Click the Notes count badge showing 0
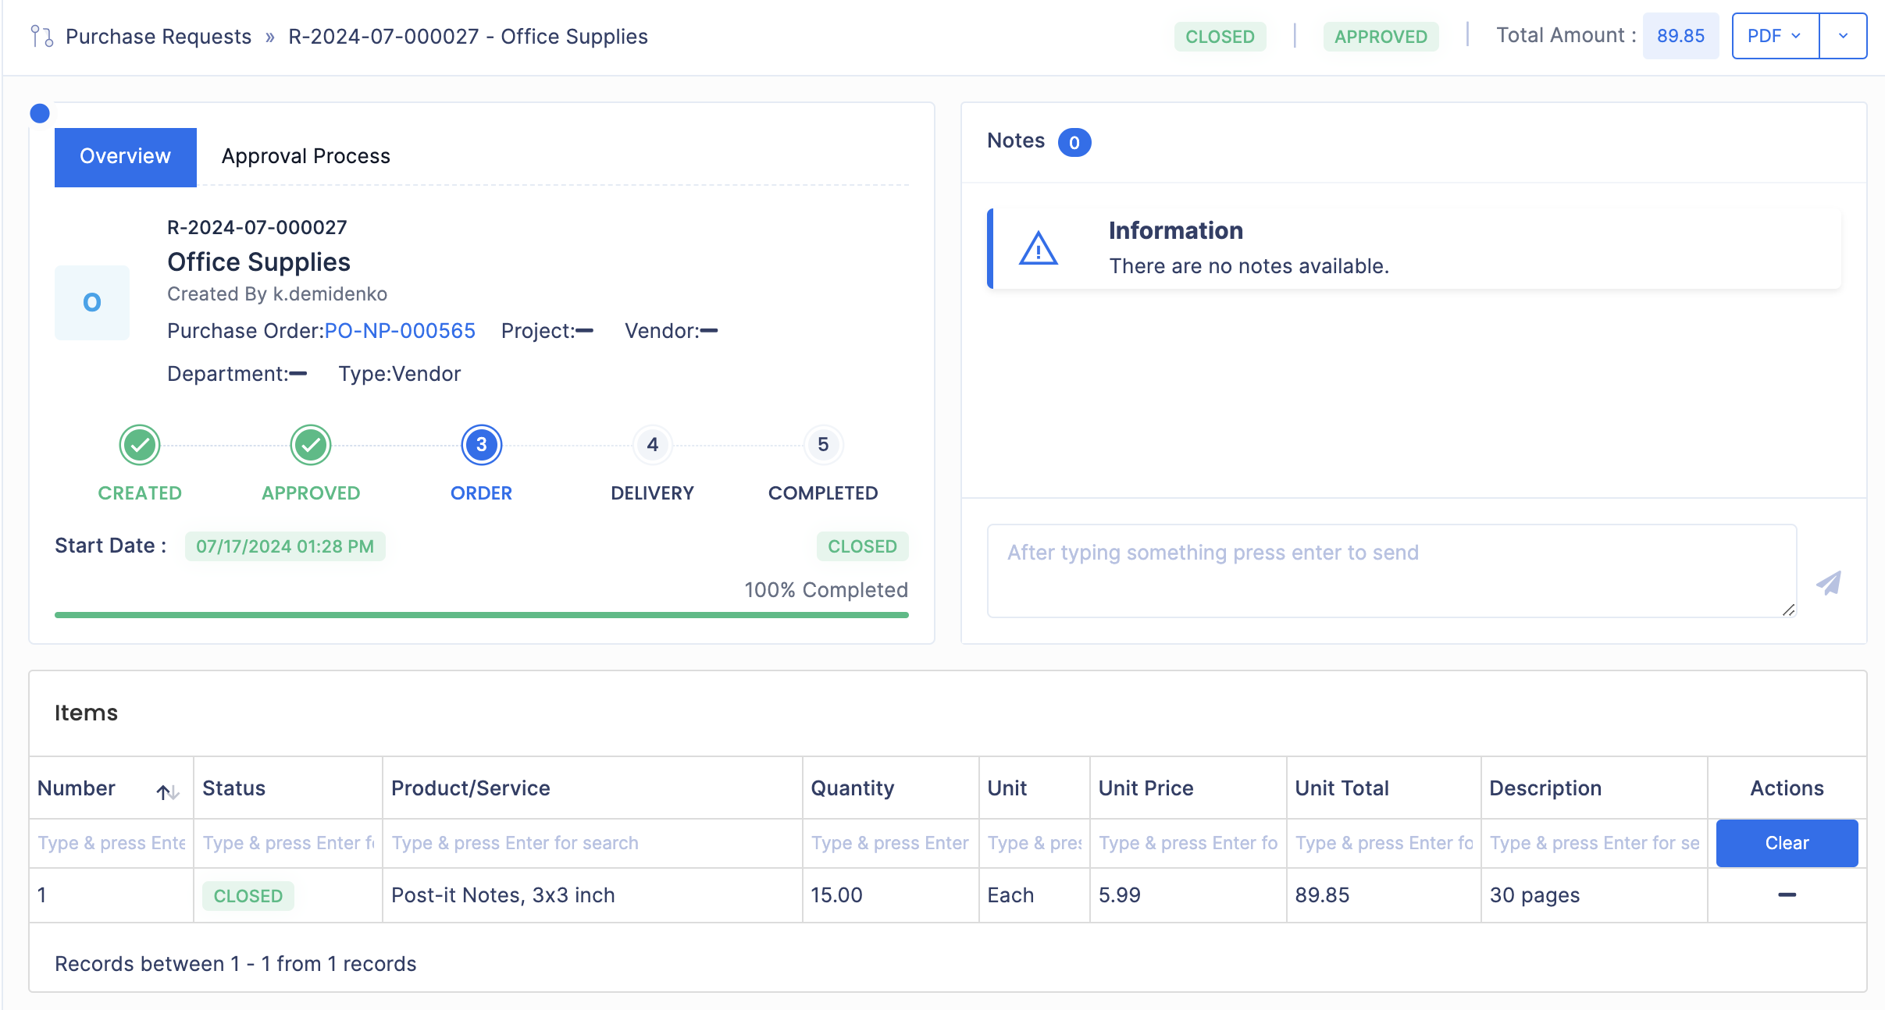 coord(1074,142)
